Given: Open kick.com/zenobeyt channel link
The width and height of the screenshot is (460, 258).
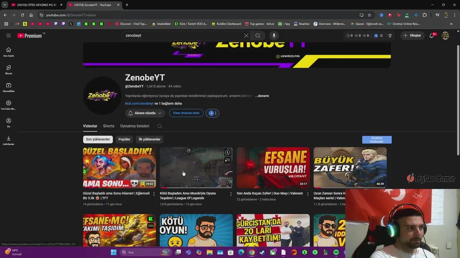Looking at the screenshot, I should point(139,104).
